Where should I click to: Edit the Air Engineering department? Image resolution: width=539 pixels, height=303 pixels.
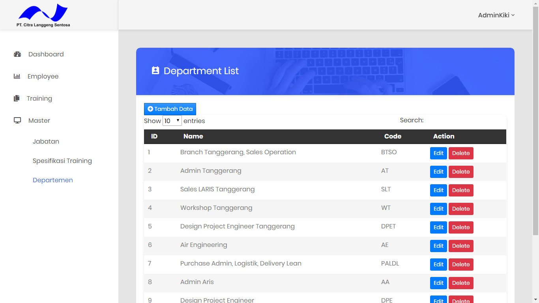click(438, 246)
